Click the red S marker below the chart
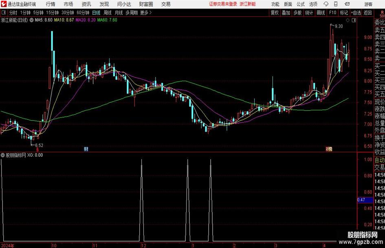385x248 pixels. pyautogui.click(x=37, y=149)
